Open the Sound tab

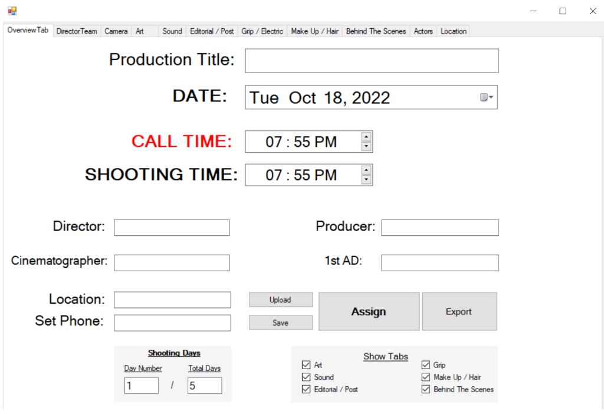[x=172, y=31]
